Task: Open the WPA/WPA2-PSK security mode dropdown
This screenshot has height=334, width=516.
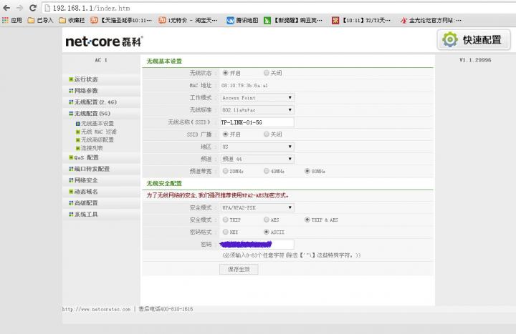Action: click(257, 207)
